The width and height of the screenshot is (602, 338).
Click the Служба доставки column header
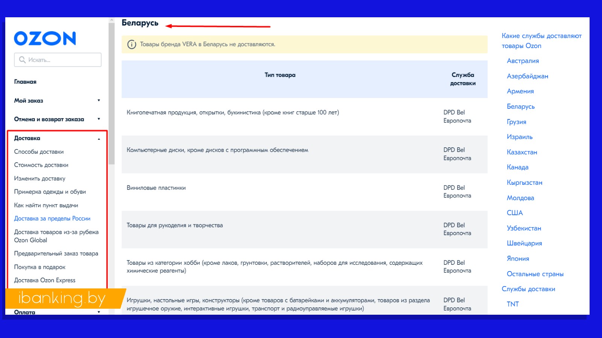click(x=463, y=79)
